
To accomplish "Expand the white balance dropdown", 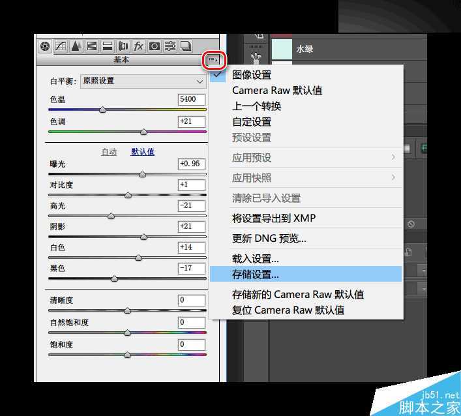I will (143, 81).
